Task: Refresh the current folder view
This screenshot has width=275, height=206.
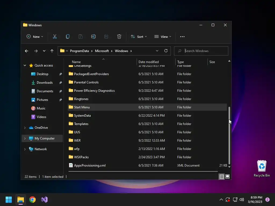Action: (x=166, y=51)
